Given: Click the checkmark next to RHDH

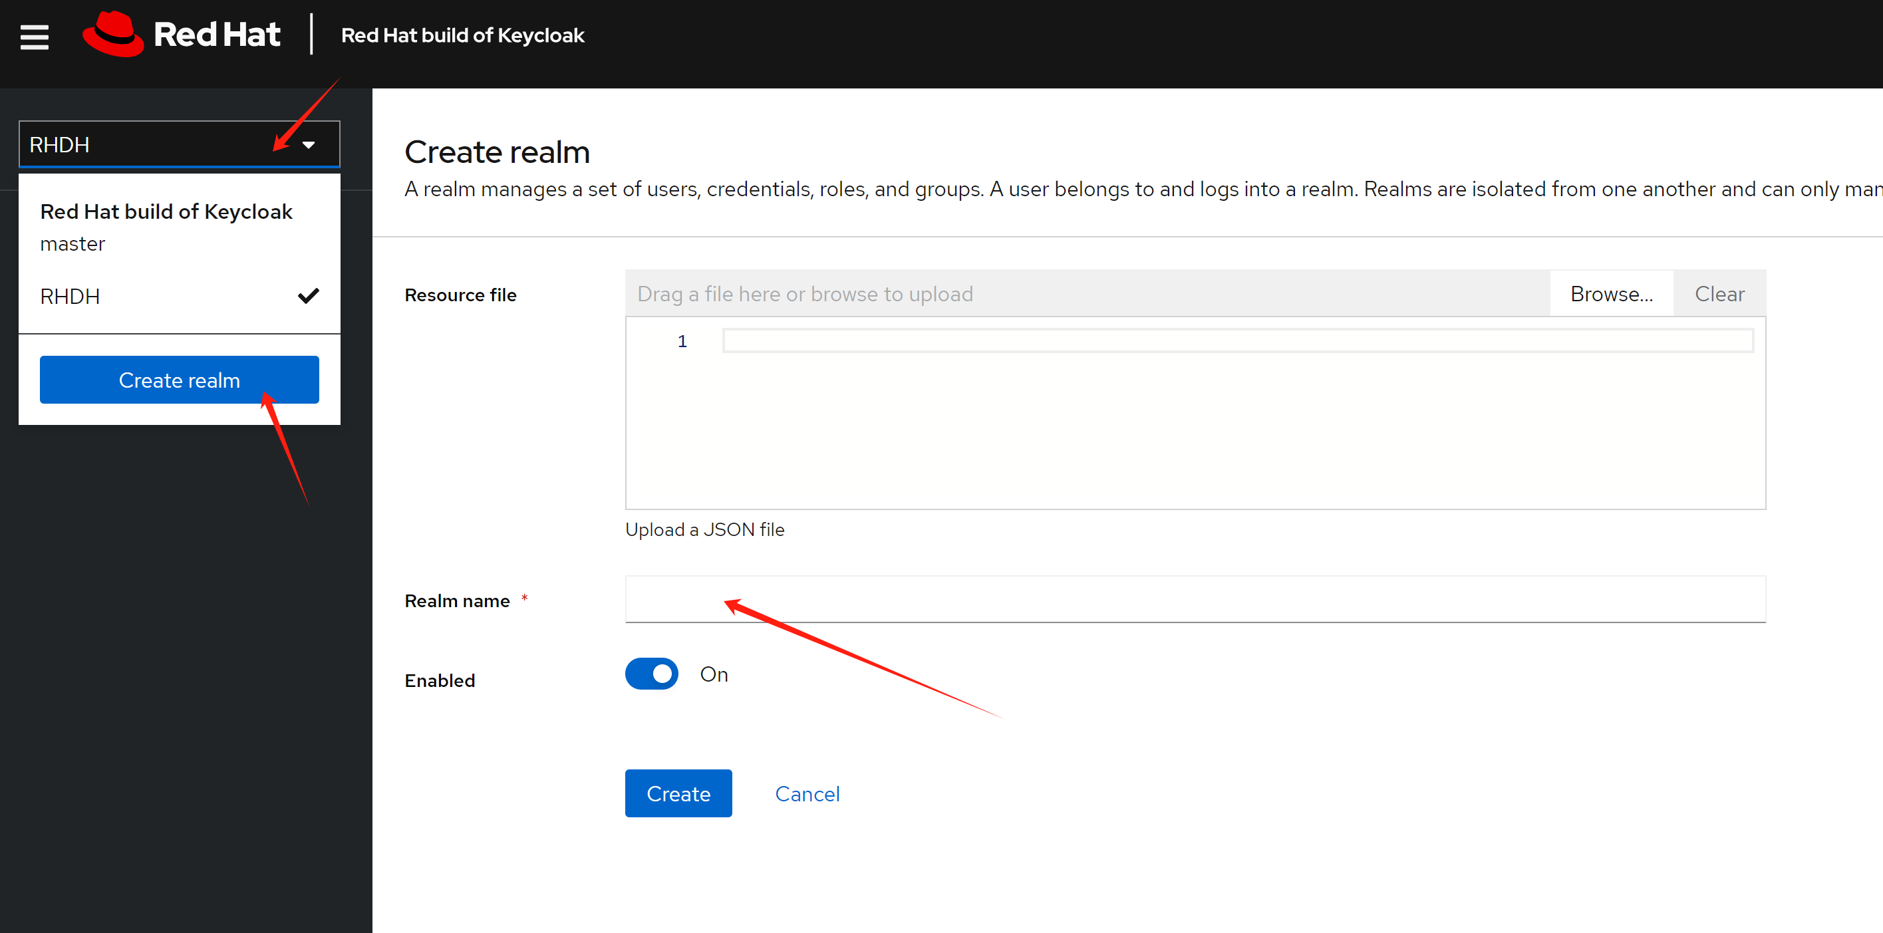Looking at the screenshot, I should pyautogui.click(x=309, y=296).
